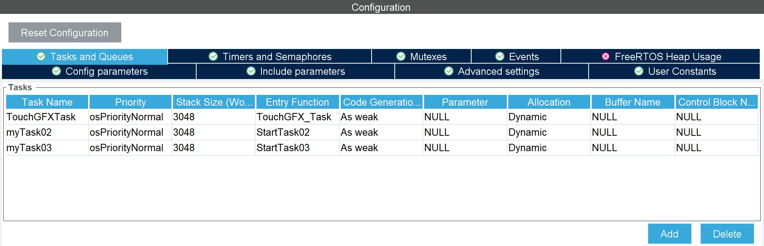This screenshot has width=764, height=246.
Task: Delete the selected task
Action: click(x=727, y=234)
